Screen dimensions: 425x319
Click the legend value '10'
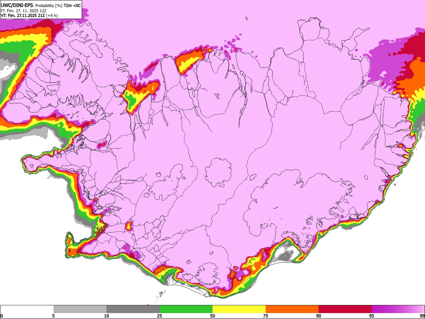click(106, 316)
